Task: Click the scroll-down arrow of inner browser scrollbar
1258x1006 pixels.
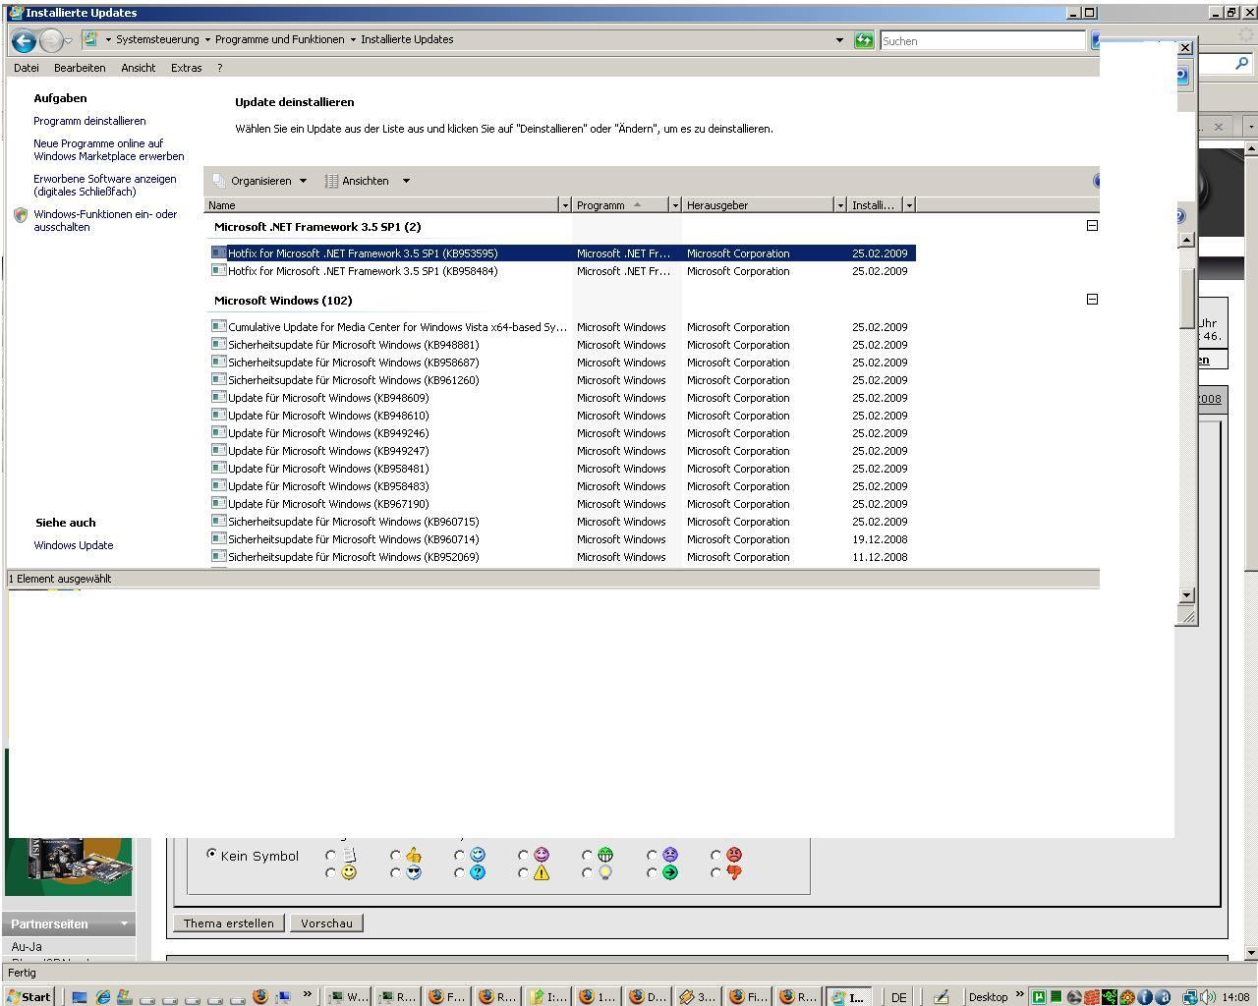Action: [x=1186, y=595]
